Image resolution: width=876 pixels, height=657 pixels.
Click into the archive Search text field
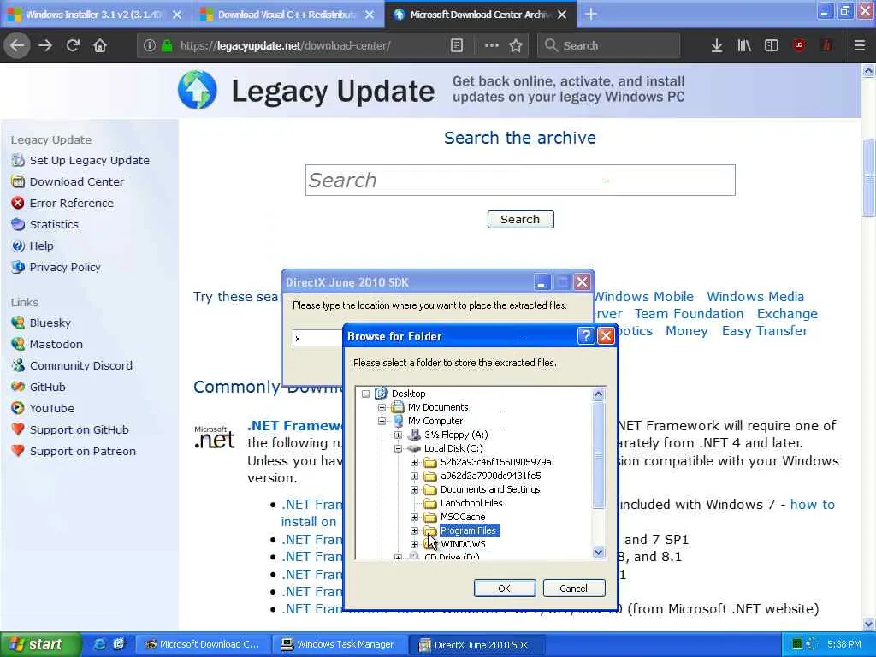520,180
